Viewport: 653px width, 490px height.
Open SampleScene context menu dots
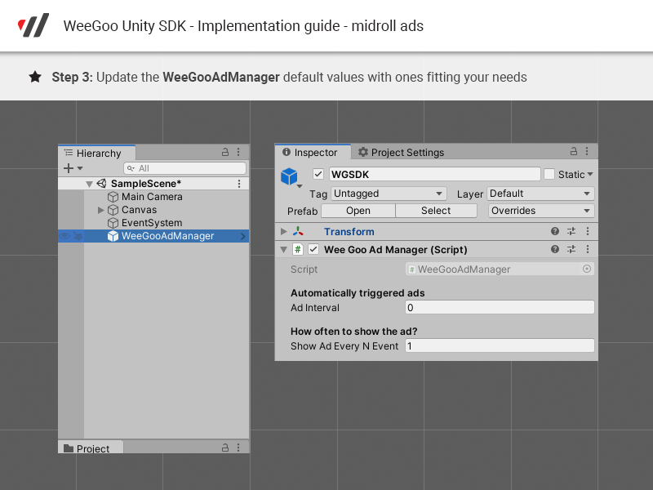click(x=239, y=184)
